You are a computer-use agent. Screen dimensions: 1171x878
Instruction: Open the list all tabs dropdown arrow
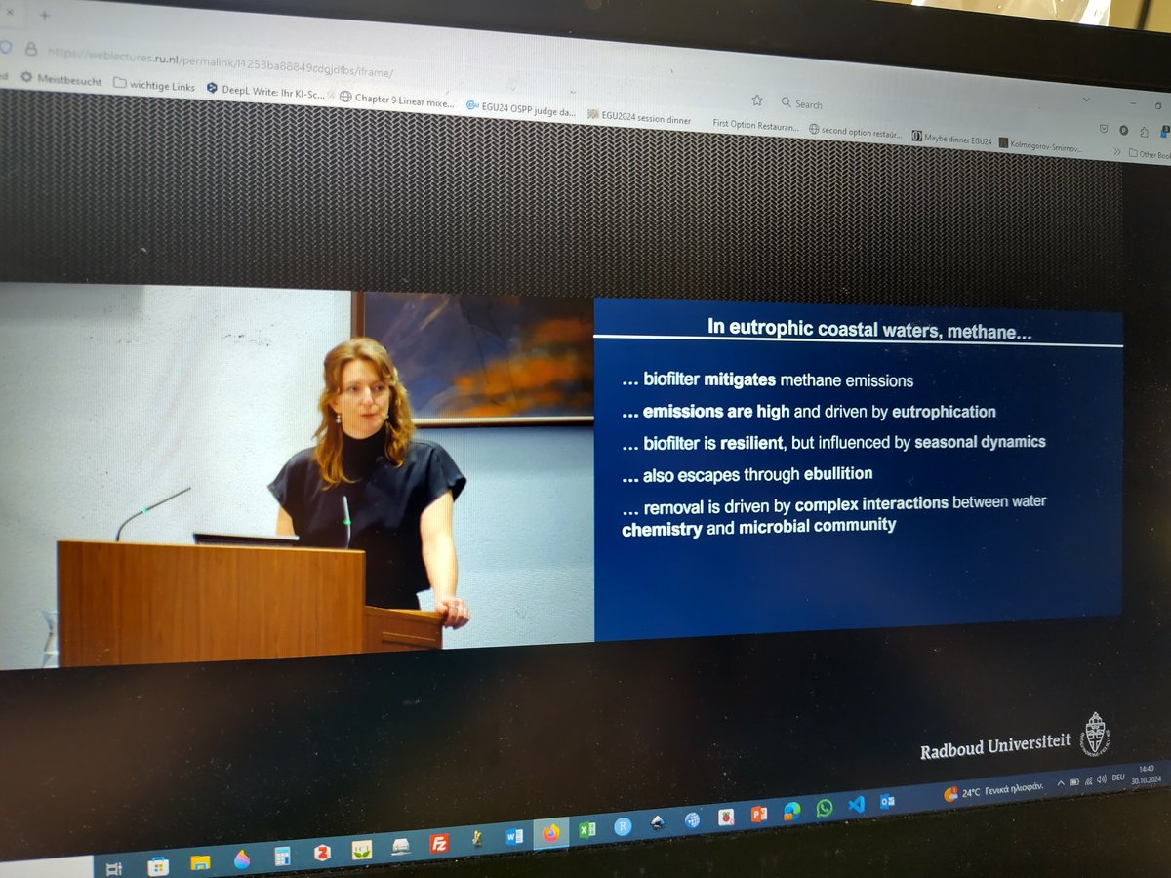(1086, 99)
